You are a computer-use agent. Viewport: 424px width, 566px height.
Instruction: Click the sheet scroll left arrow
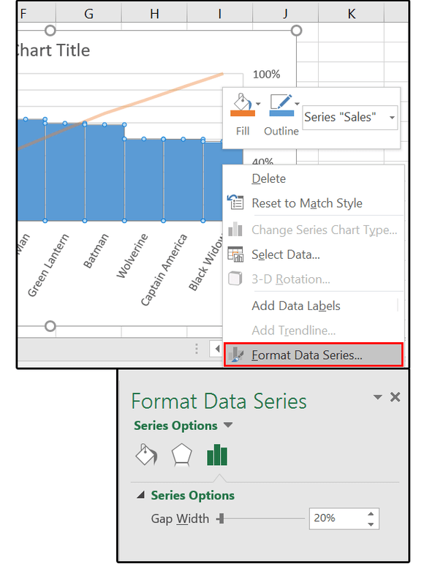217,349
